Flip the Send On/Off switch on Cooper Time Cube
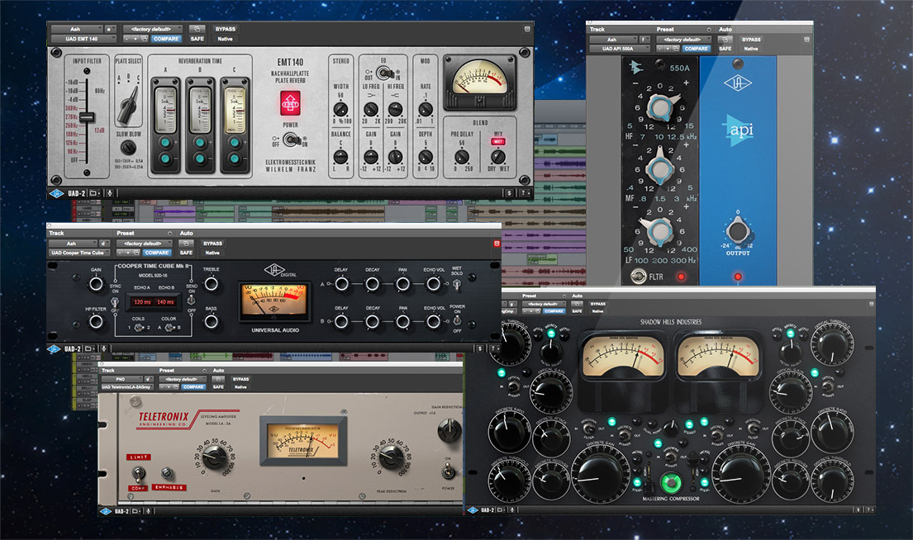Viewport: 913px width, 540px height. (192, 301)
